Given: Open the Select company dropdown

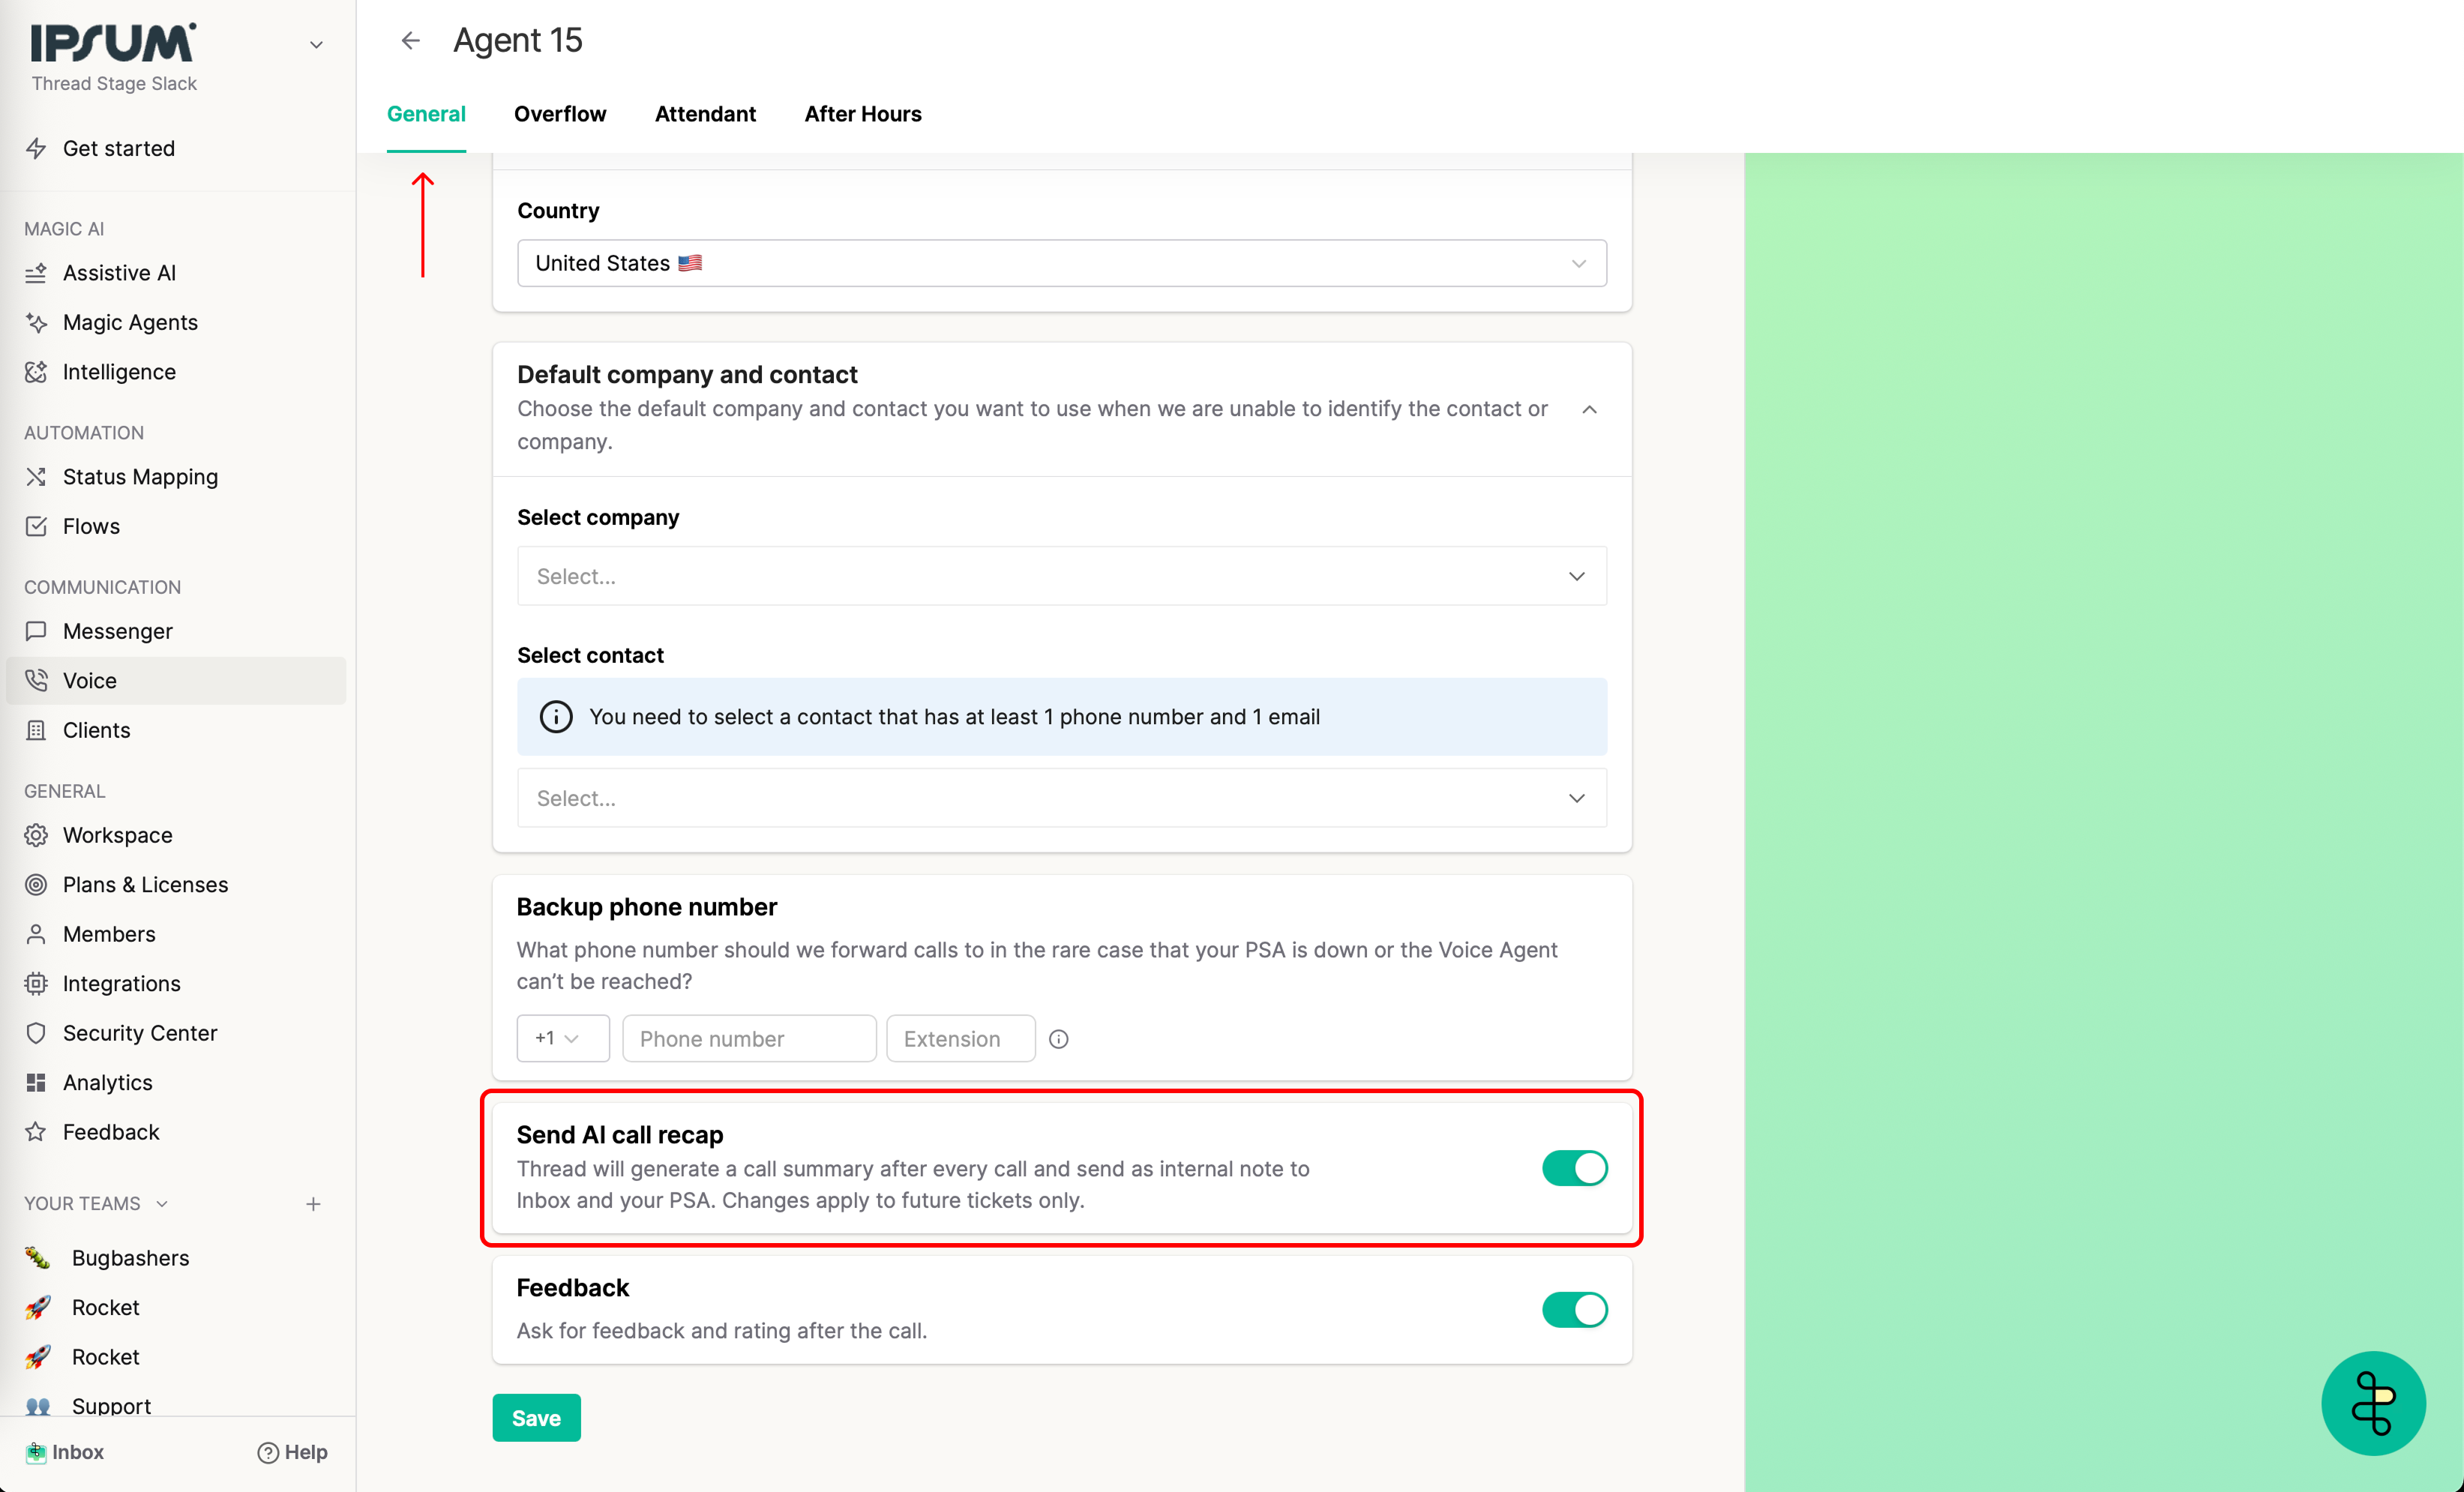Looking at the screenshot, I should click(x=1061, y=576).
